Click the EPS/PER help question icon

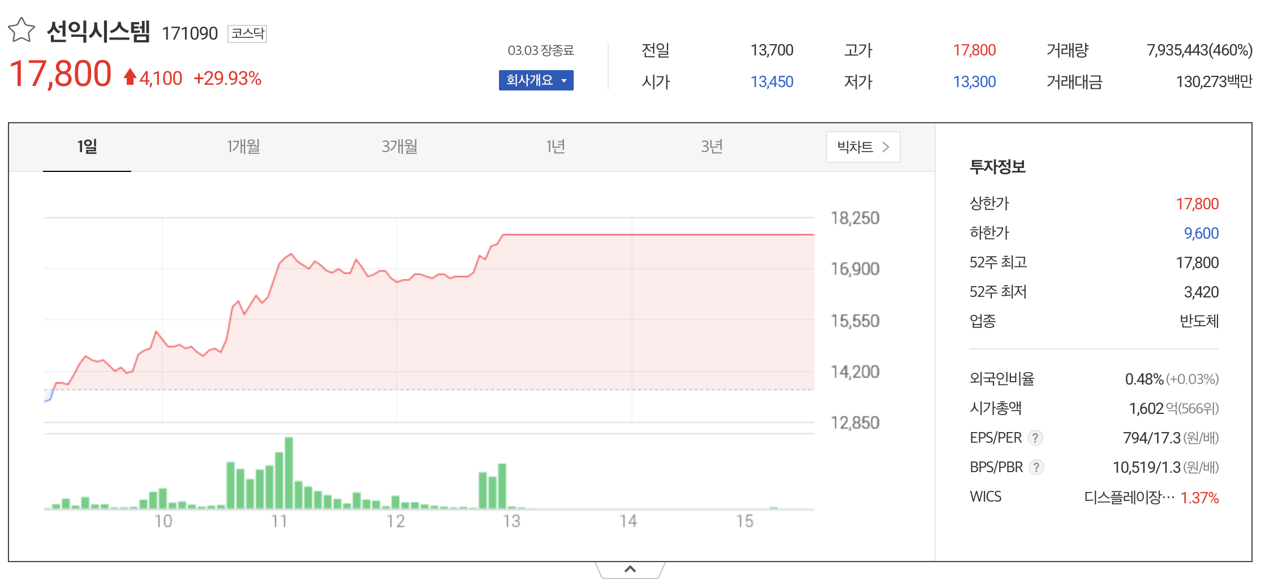tap(1035, 438)
